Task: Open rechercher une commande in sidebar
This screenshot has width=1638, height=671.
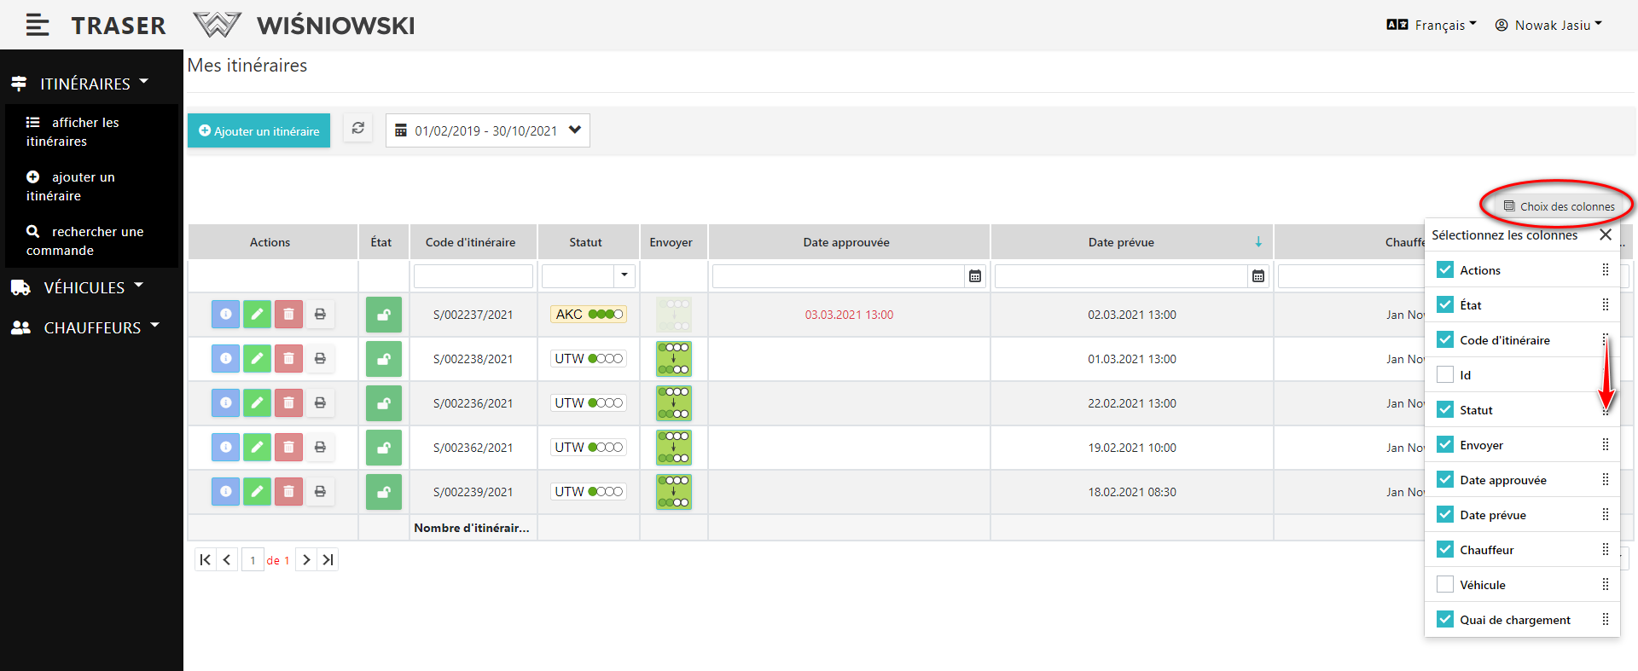Action: (x=85, y=241)
